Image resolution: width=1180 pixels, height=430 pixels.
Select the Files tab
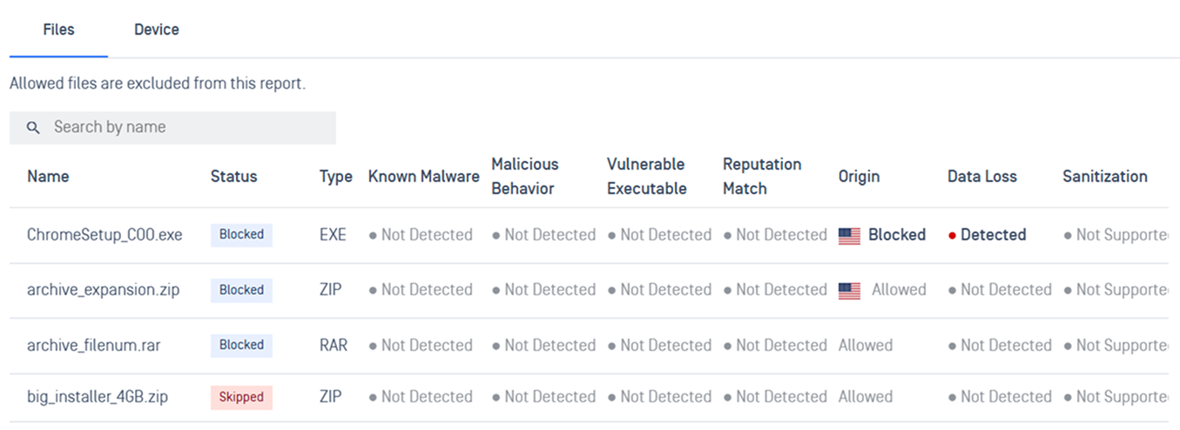pos(58,30)
